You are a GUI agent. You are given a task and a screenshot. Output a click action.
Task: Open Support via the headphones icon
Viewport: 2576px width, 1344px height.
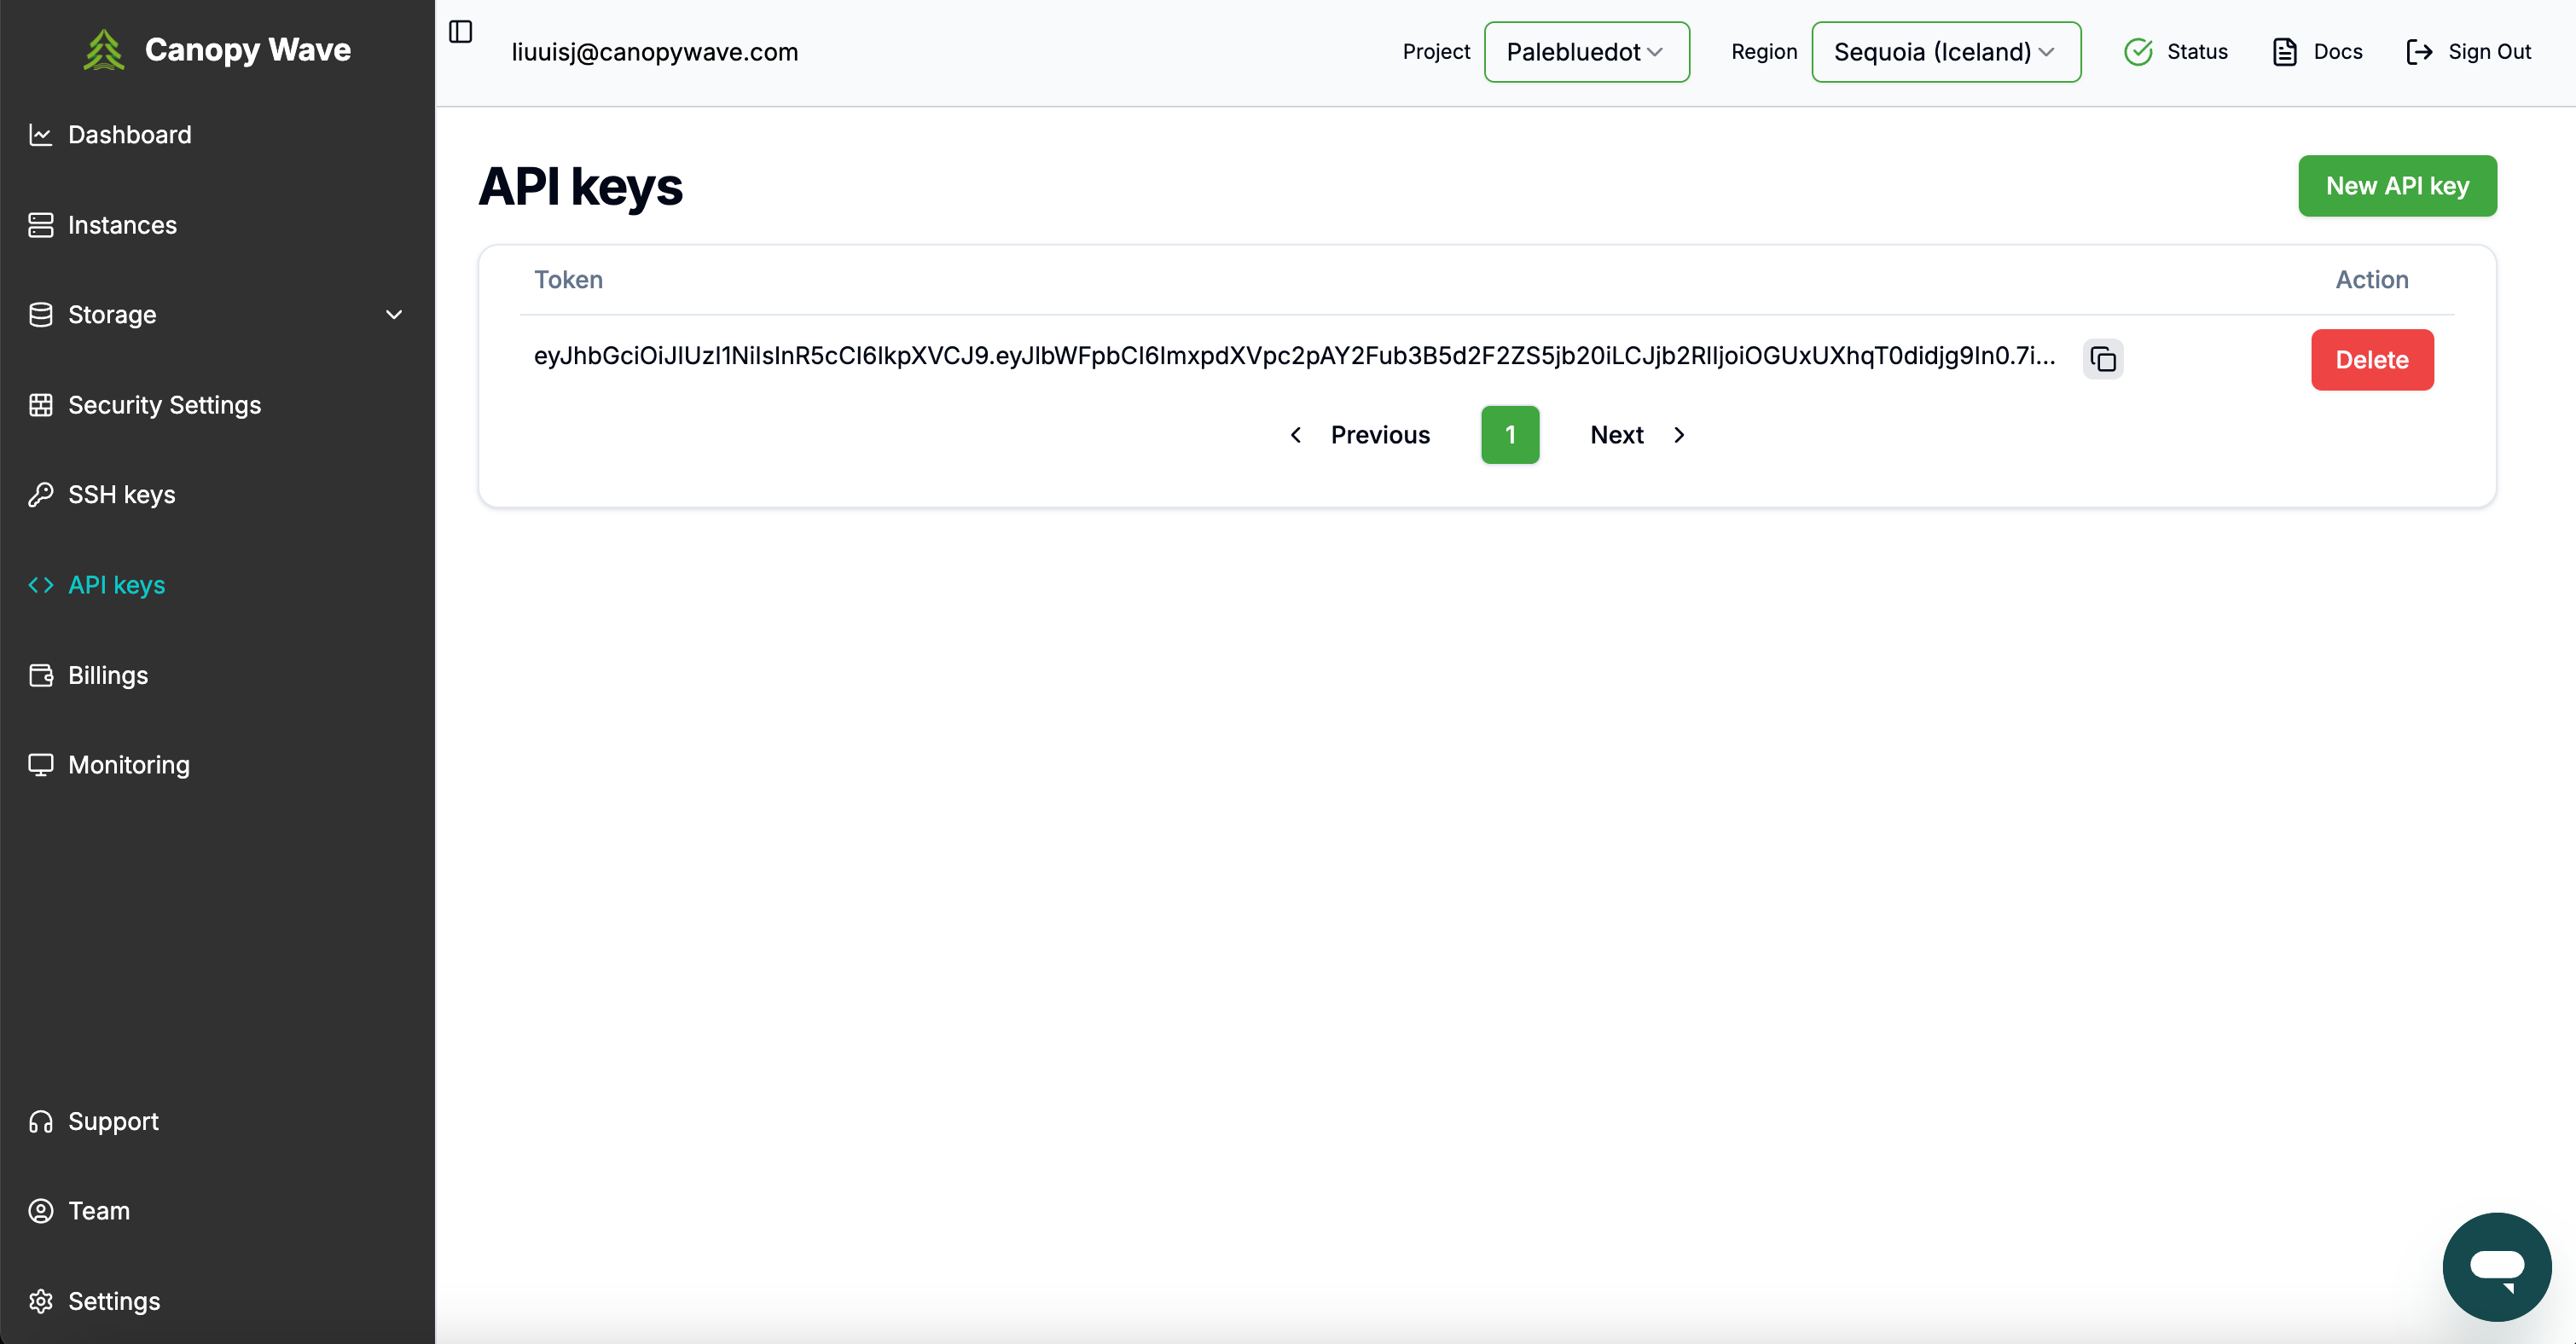pyautogui.click(x=41, y=1121)
